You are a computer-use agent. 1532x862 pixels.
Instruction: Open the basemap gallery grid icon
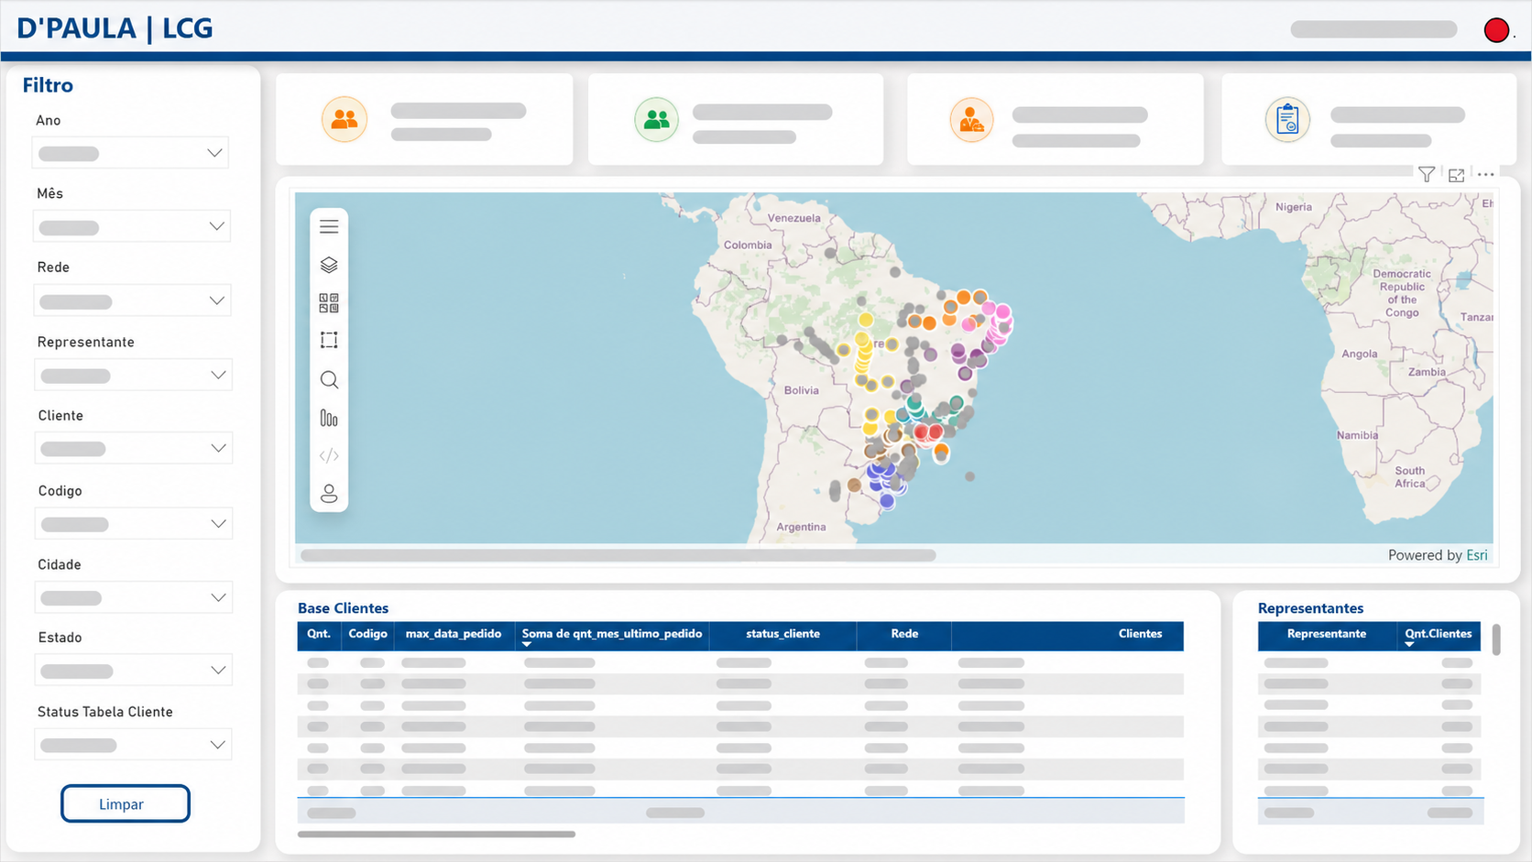pos(329,303)
